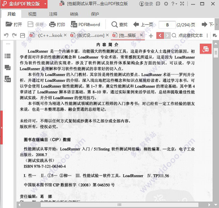Click the vertical scrollbar down arrow
The height and width of the screenshot is (208, 219).
click(x=216, y=205)
